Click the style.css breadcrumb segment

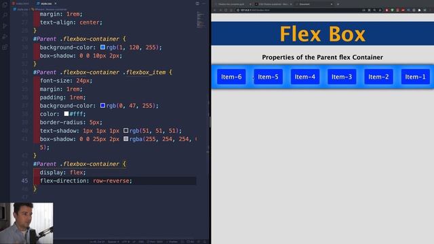(x=21, y=9)
